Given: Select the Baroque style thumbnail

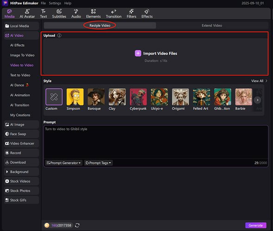Looking at the screenshot, I should pos(96,97).
